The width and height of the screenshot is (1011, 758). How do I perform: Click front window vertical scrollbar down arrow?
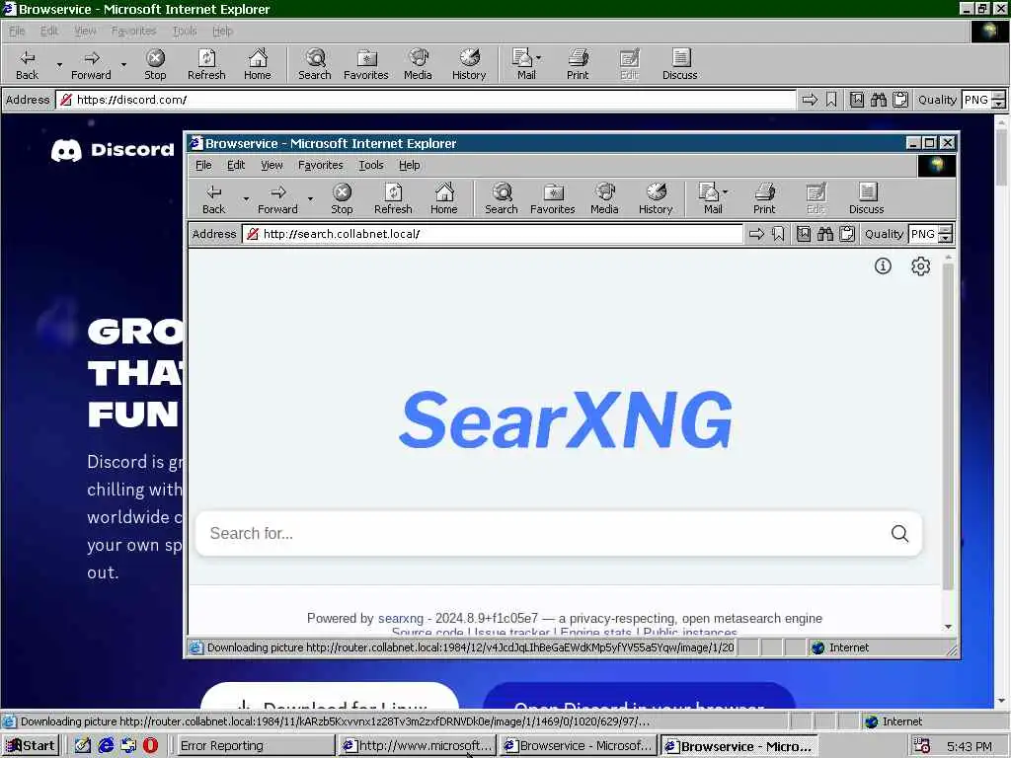(x=948, y=627)
